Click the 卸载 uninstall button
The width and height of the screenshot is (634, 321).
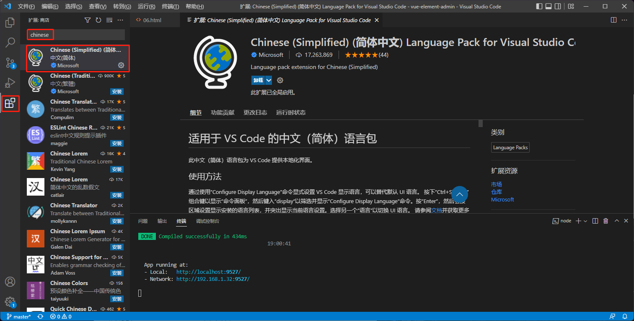click(258, 80)
